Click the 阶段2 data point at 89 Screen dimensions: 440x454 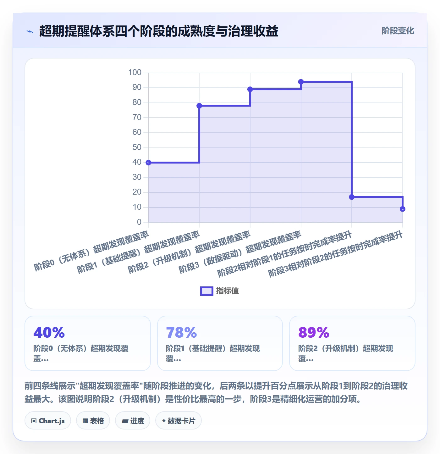tap(250, 89)
